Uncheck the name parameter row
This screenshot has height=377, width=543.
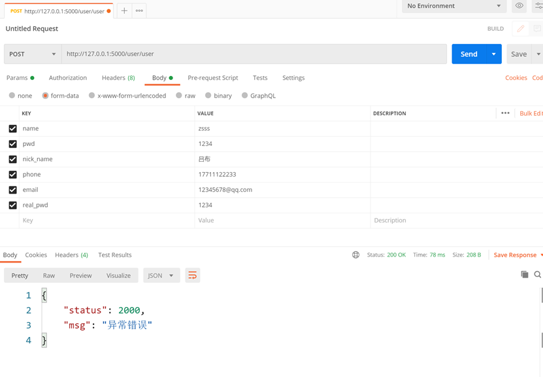tap(13, 129)
